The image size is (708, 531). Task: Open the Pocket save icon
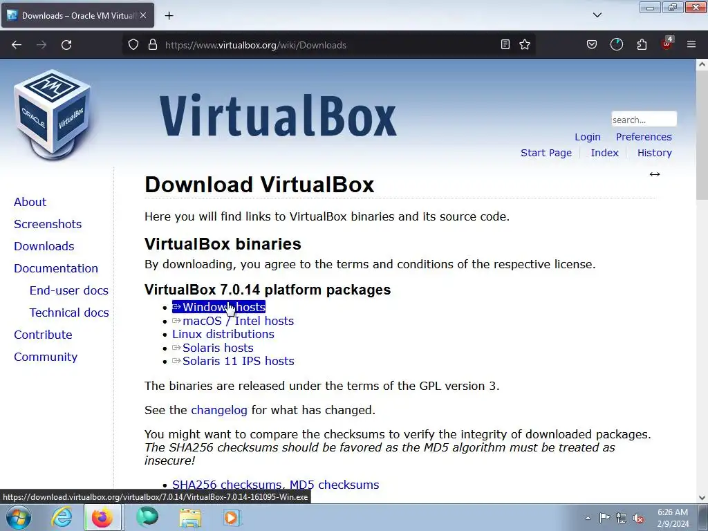coord(592,44)
